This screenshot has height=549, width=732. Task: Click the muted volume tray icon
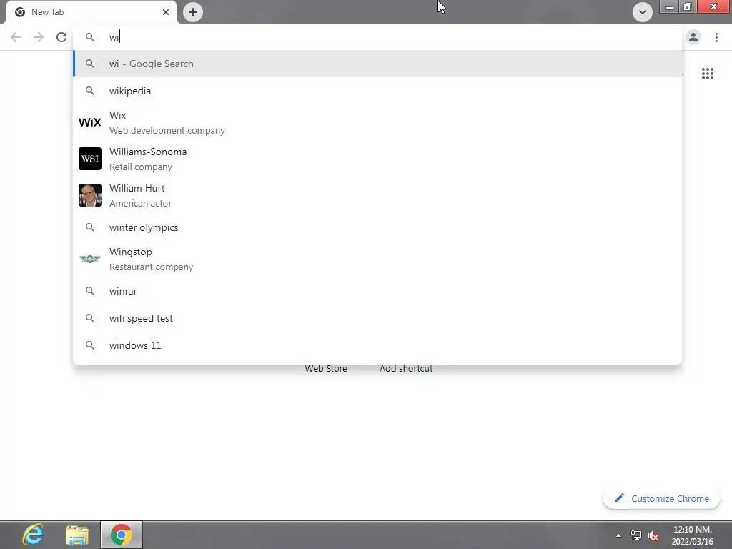click(x=653, y=535)
